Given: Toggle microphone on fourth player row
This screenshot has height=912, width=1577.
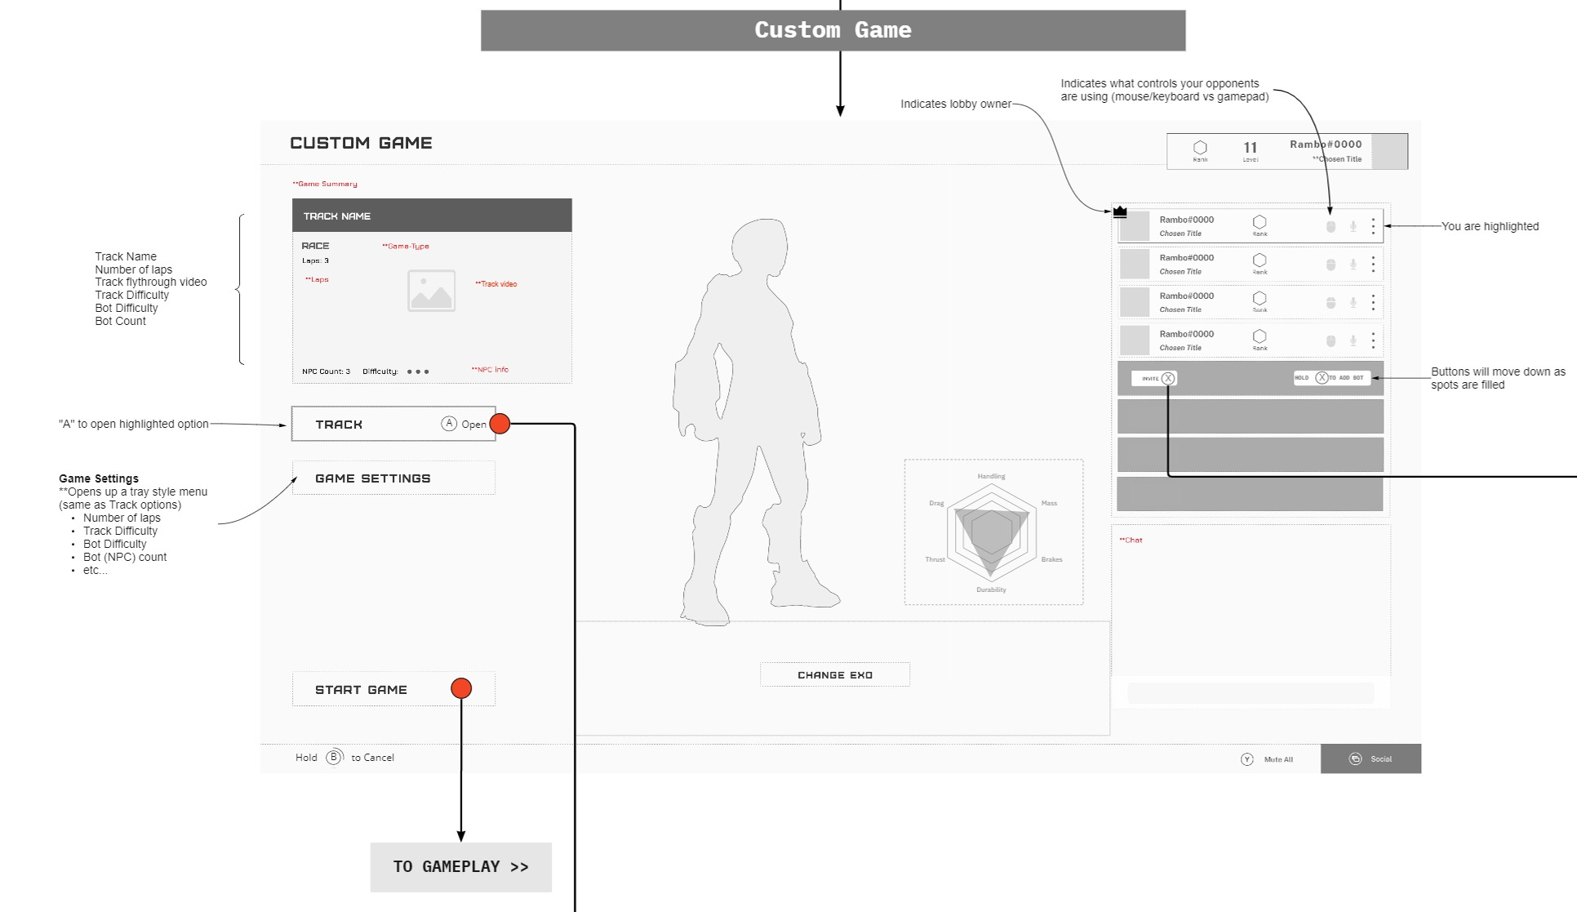Looking at the screenshot, I should pyautogui.click(x=1353, y=340).
